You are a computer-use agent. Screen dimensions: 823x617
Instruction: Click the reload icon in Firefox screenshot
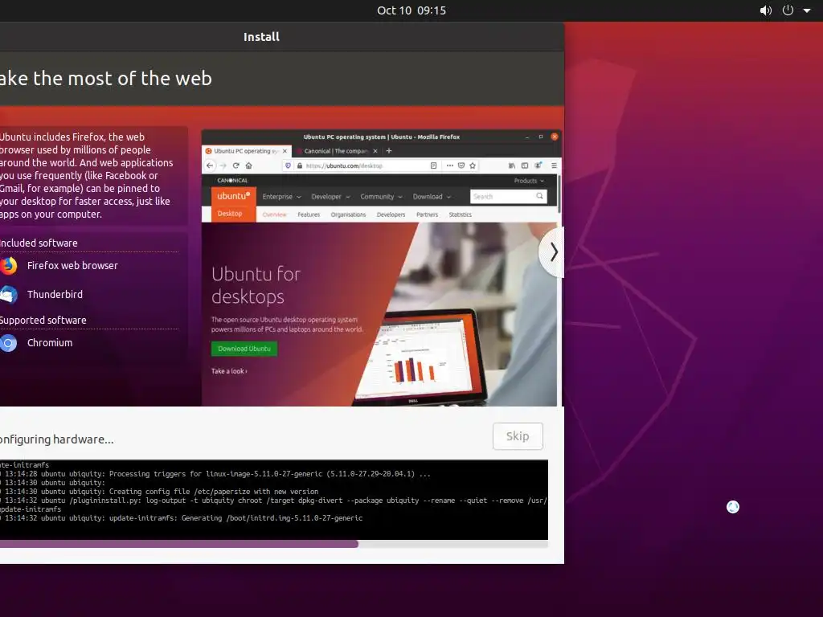coord(236,165)
